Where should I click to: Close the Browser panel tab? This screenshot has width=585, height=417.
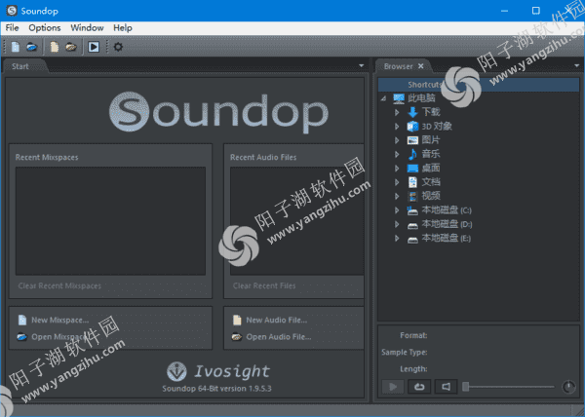421,66
